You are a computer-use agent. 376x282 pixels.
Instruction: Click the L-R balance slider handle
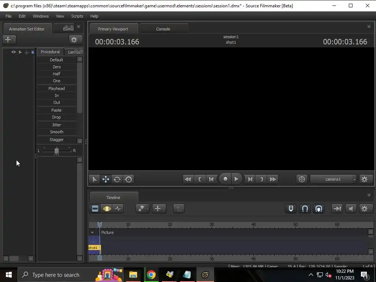point(57,151)
